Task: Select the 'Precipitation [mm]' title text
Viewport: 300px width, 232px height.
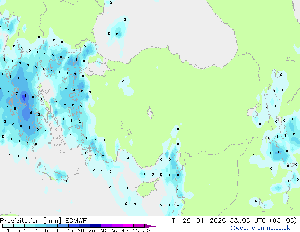Action: pyautogui.click(x=31, y=221)
